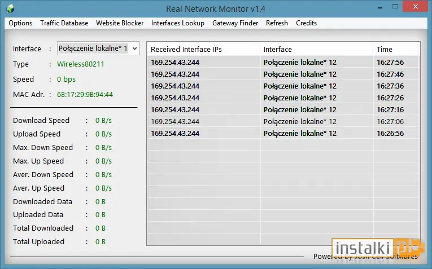Select the row with time 16:27:26

(283, 98)
